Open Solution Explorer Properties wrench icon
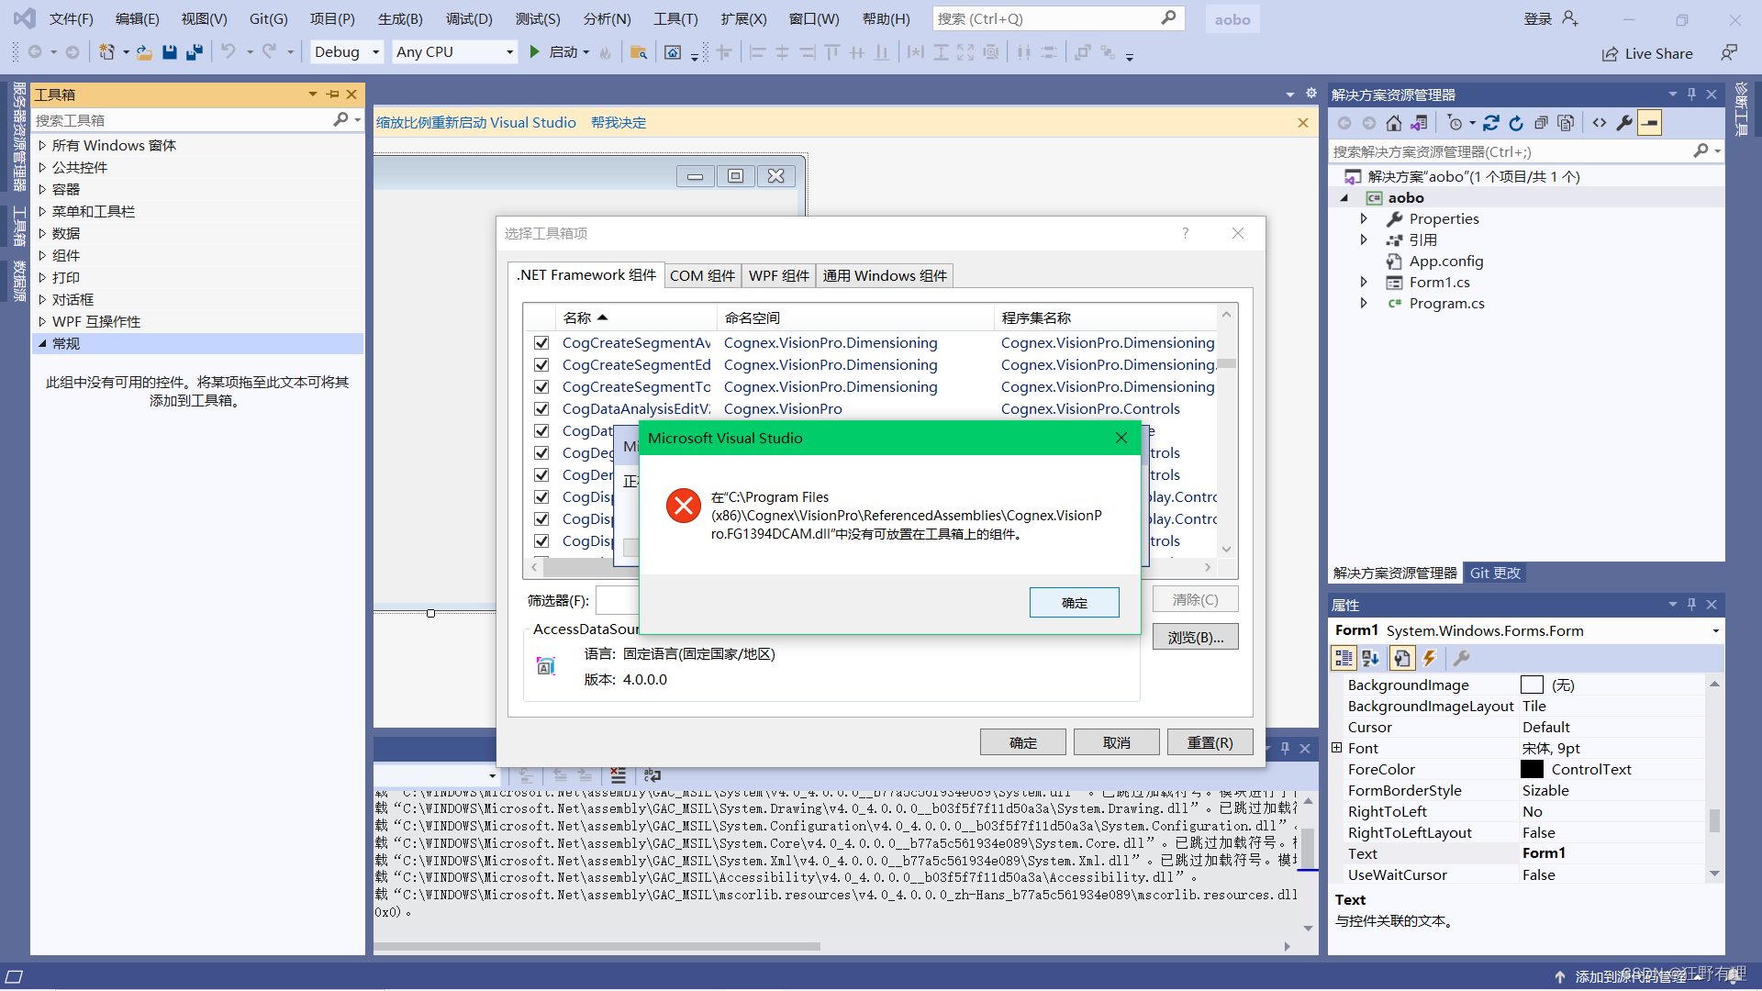 point(1624,122)
